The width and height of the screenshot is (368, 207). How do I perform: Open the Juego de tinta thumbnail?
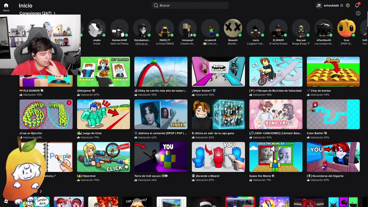pyautogui.click(x=103, y=114)
